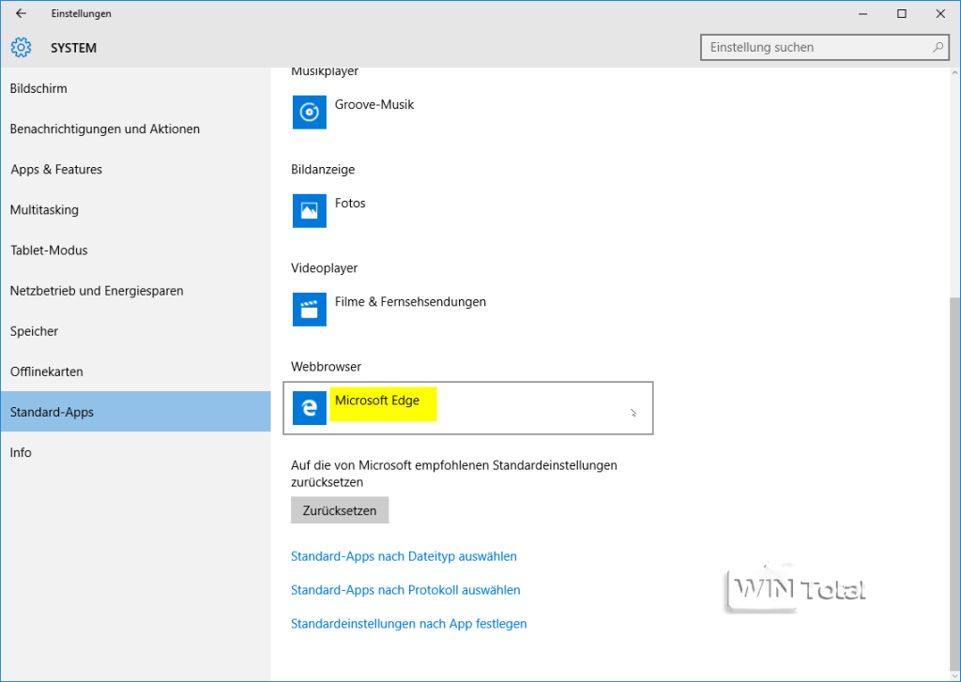
Task: Select Speicher in sidebar
Action: coord(135,331)
